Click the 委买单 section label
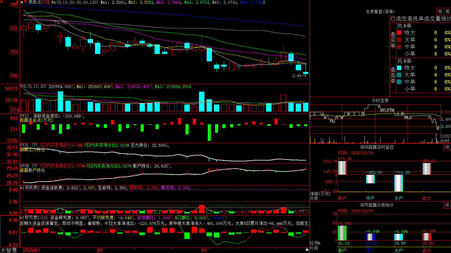 tap(393, 40)
